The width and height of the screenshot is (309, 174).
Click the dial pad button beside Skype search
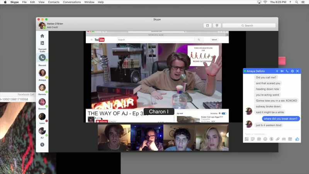point(217,26)
